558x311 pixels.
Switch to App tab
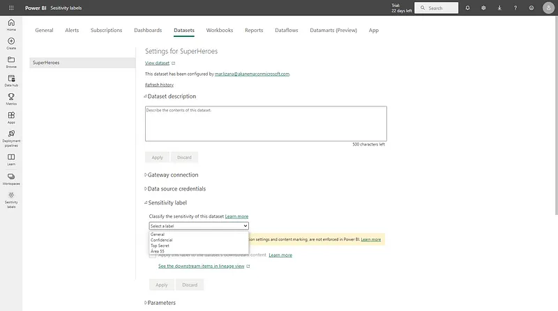click(374, 30)
